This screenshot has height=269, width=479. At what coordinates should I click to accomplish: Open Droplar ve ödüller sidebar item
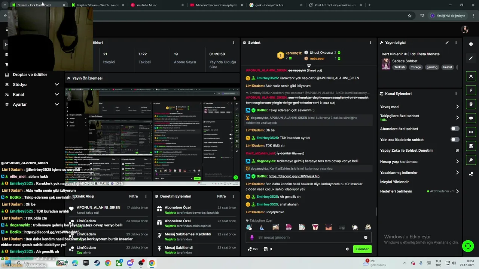coord(30,75)
